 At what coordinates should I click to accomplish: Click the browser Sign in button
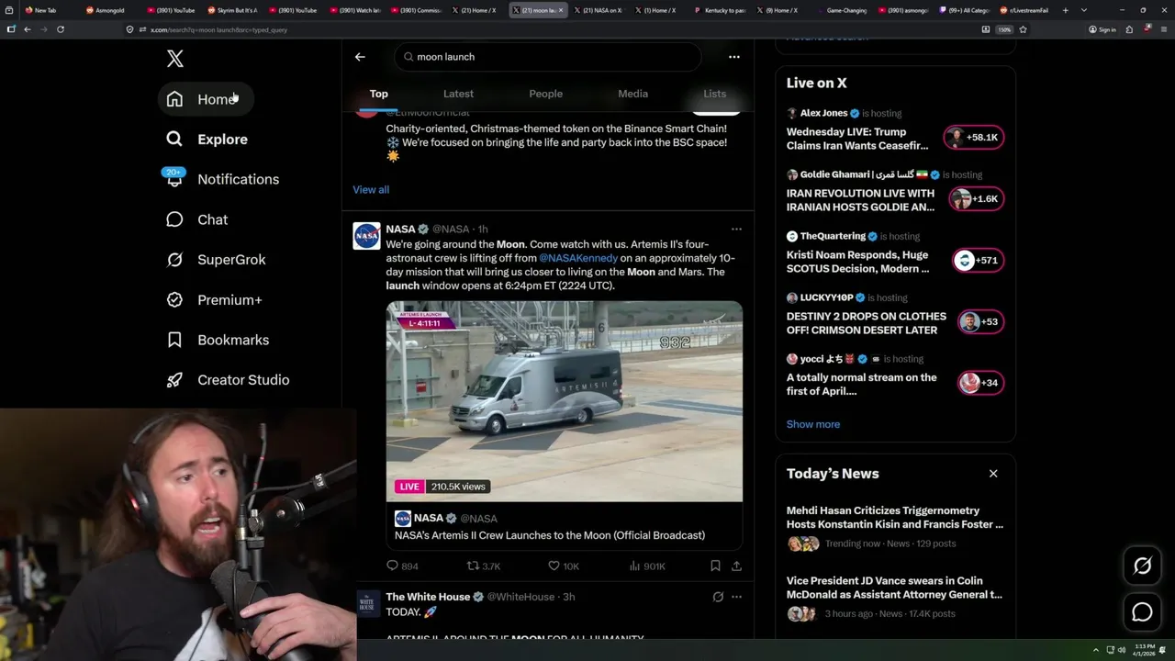click(x=1102, y=29)
